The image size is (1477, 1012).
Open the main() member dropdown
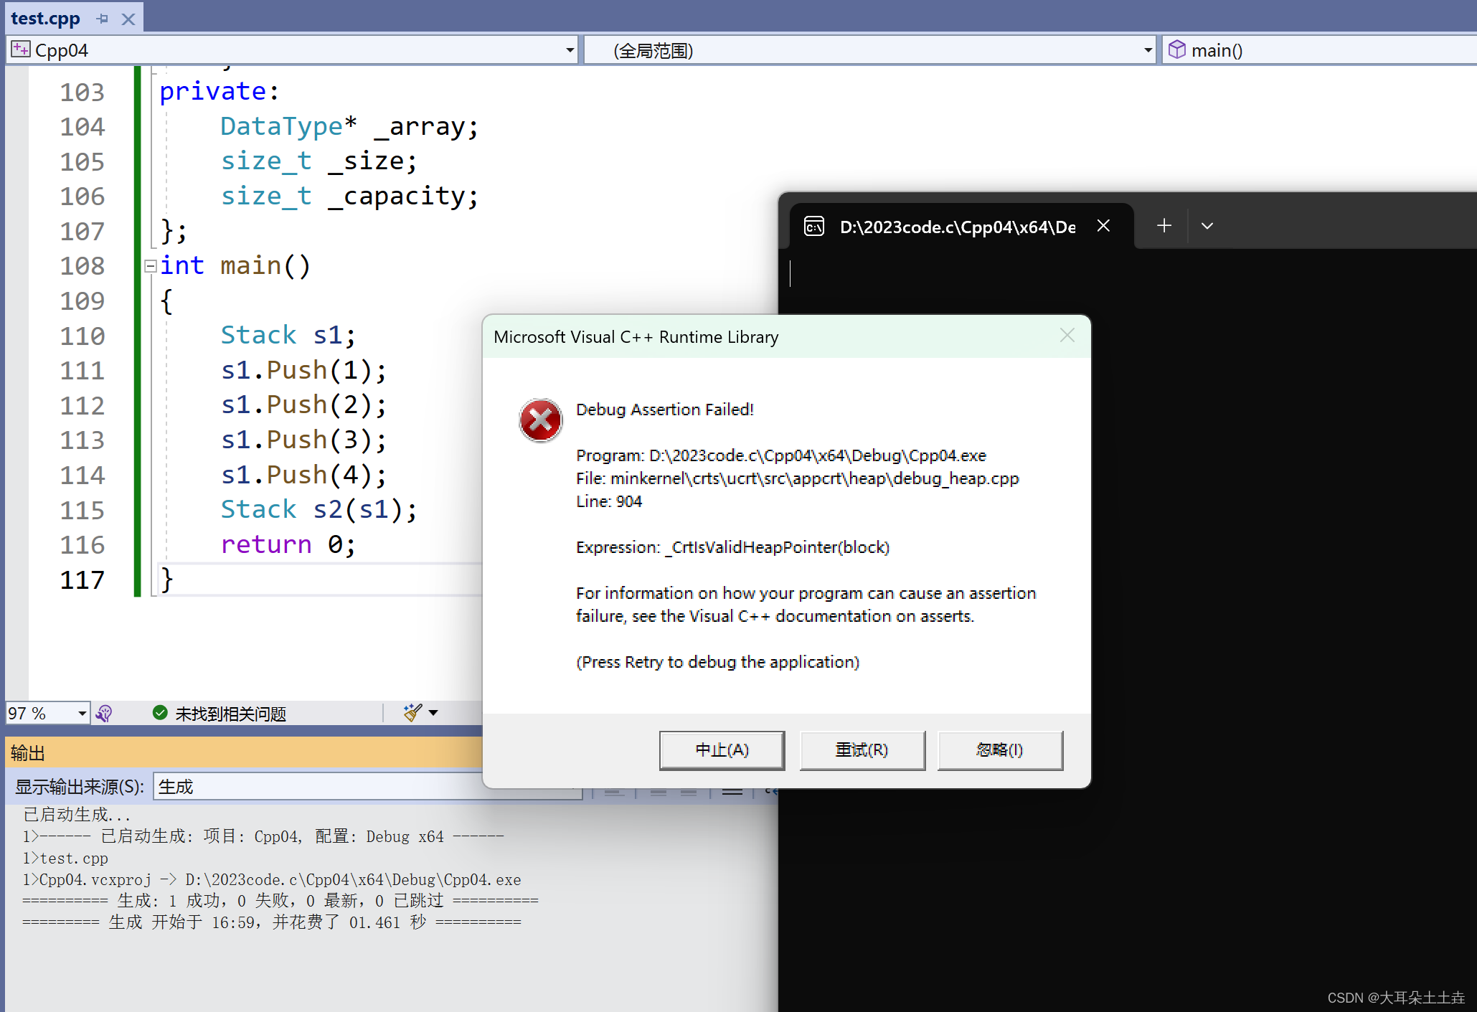click(1320, 50)
